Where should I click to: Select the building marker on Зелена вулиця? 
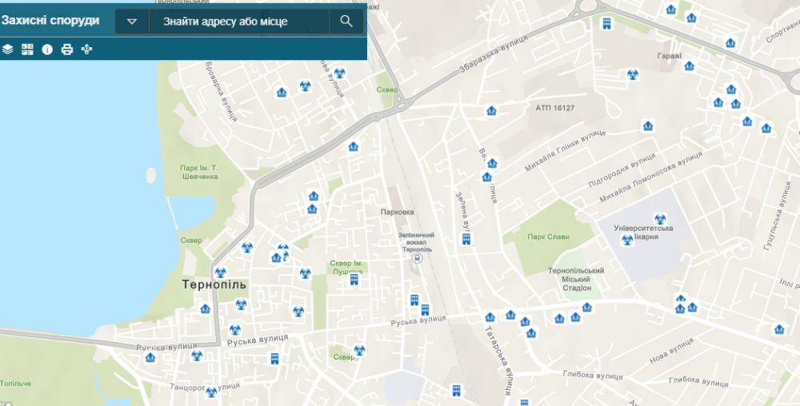[x=466, y=239]
